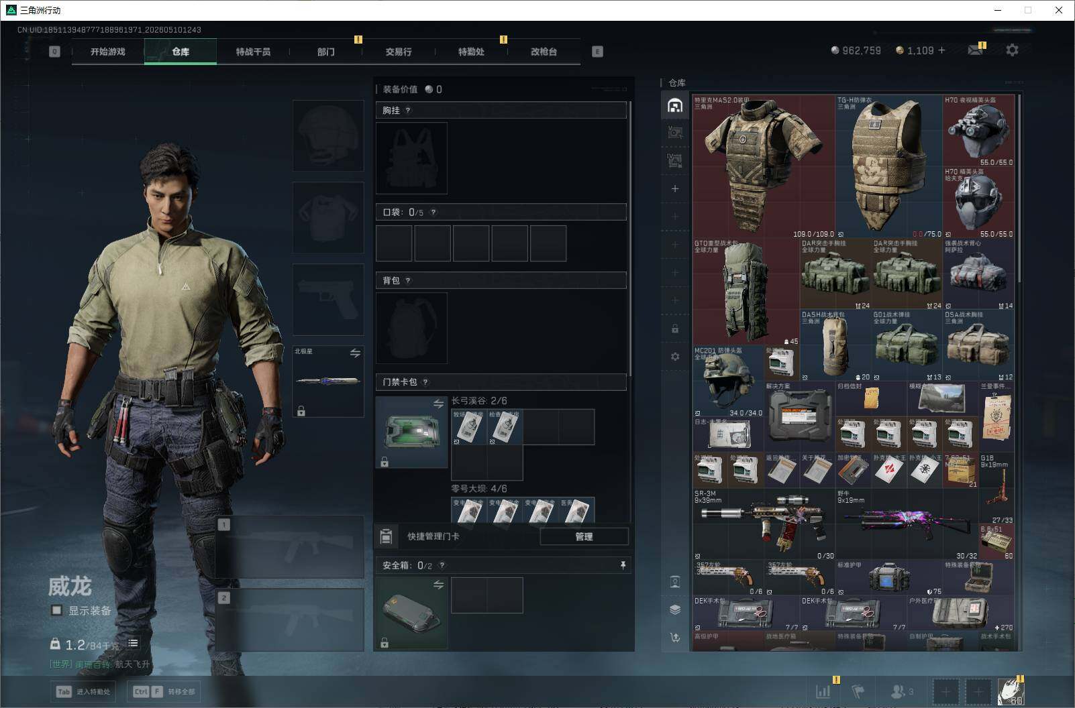Select the primary weapon slot 1
The width and height of the screenshot is (1075, 708).
tap(290, 546)
